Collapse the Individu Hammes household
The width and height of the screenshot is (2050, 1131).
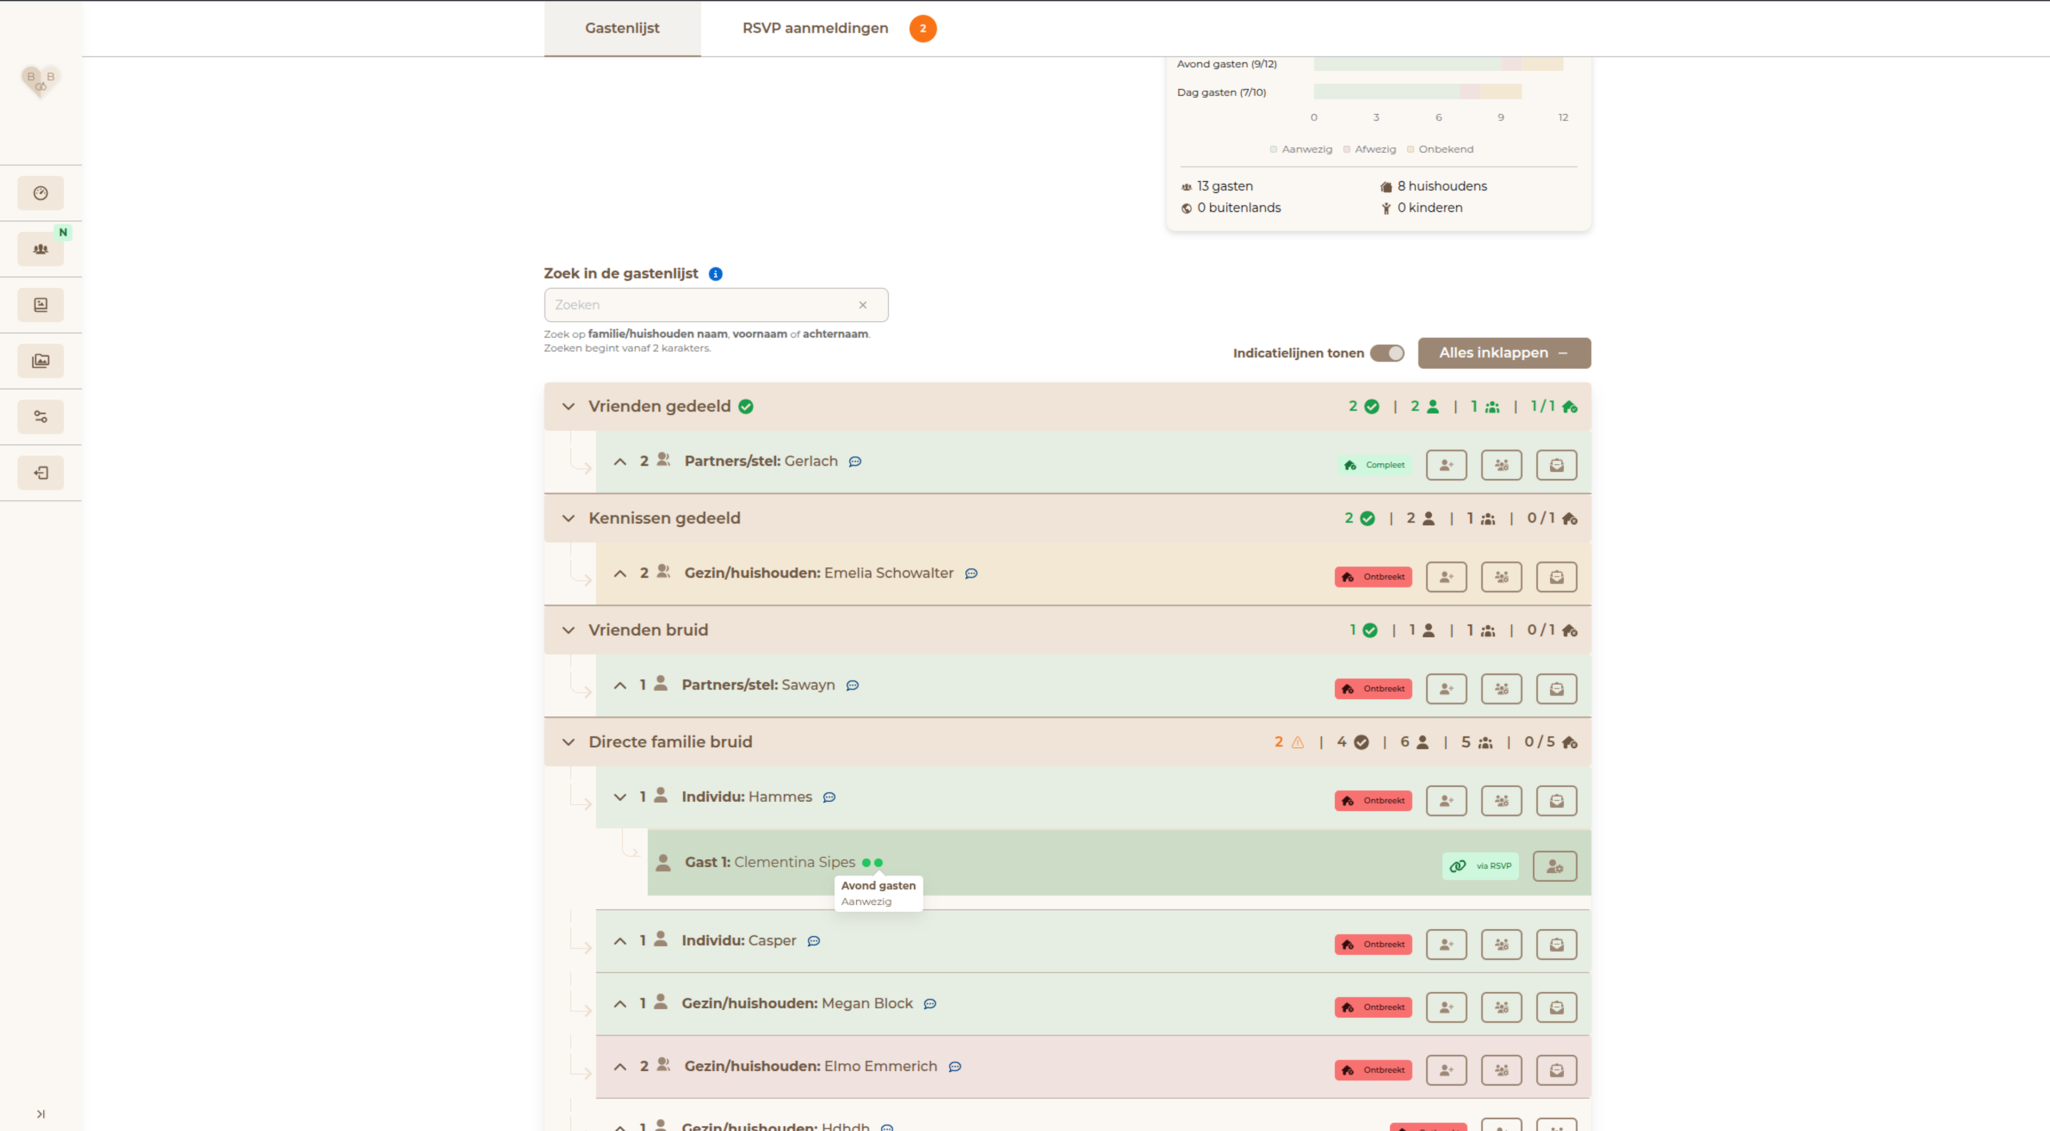[620, 797]
